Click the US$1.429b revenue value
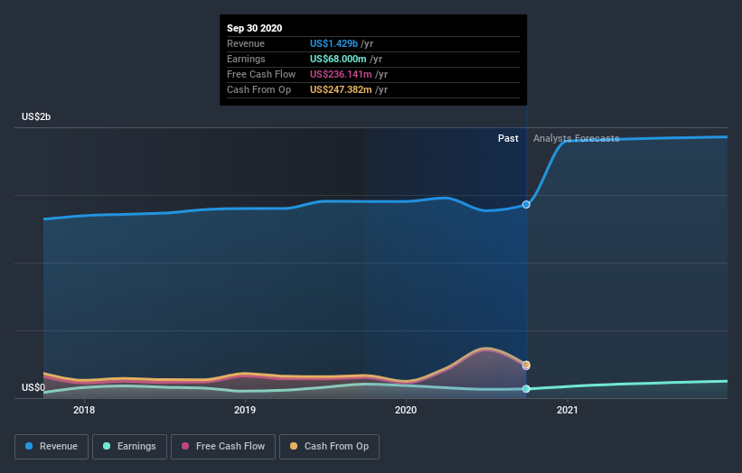The image size is (742, 473). (x=334, y=43)
